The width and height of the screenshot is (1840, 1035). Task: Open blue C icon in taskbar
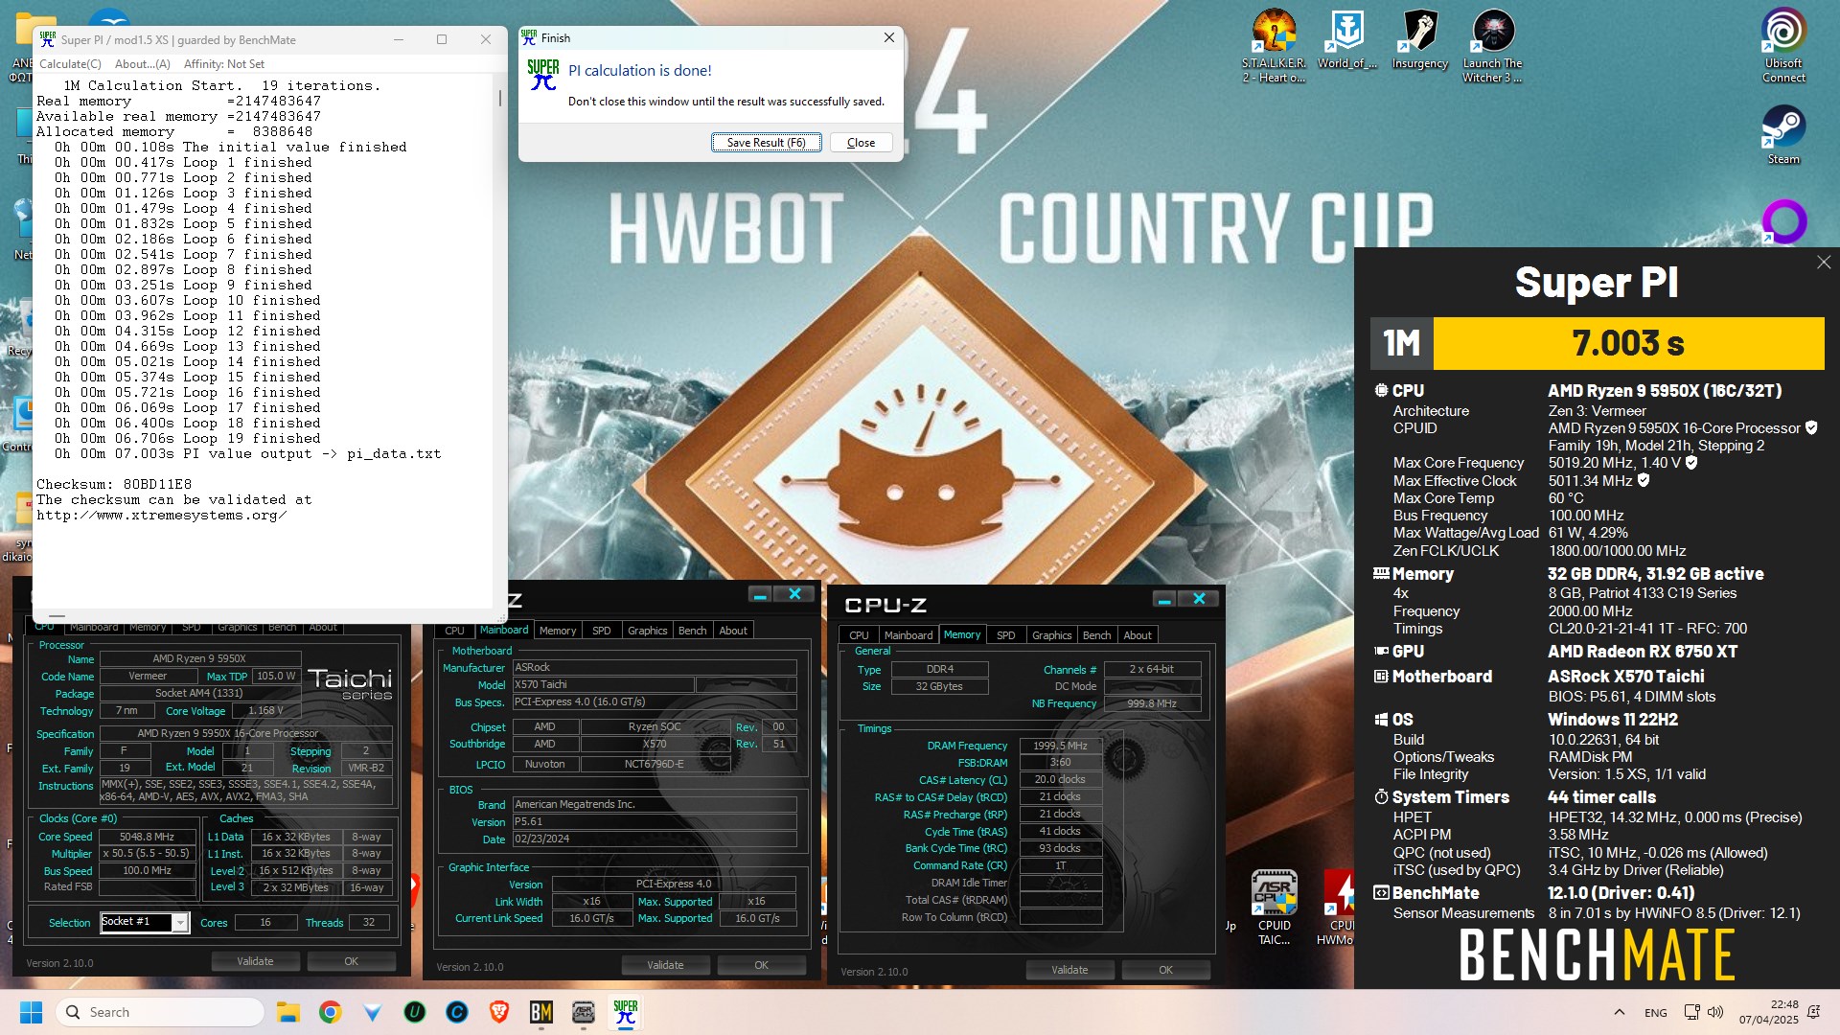coord(457,1012)
